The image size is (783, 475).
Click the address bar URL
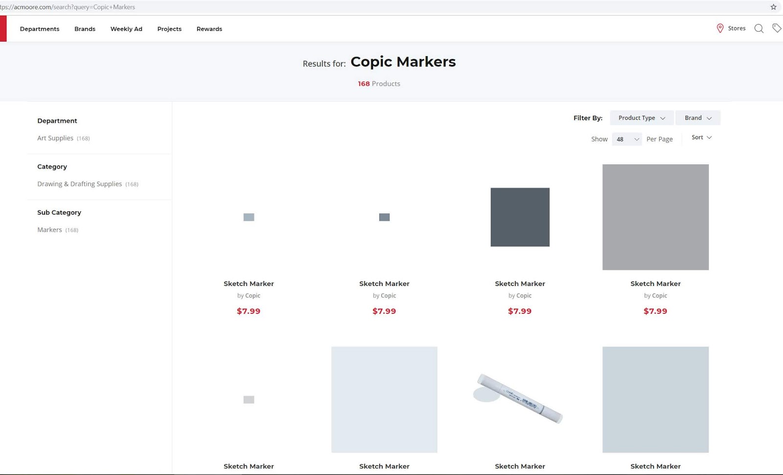[x=68, y=7]
